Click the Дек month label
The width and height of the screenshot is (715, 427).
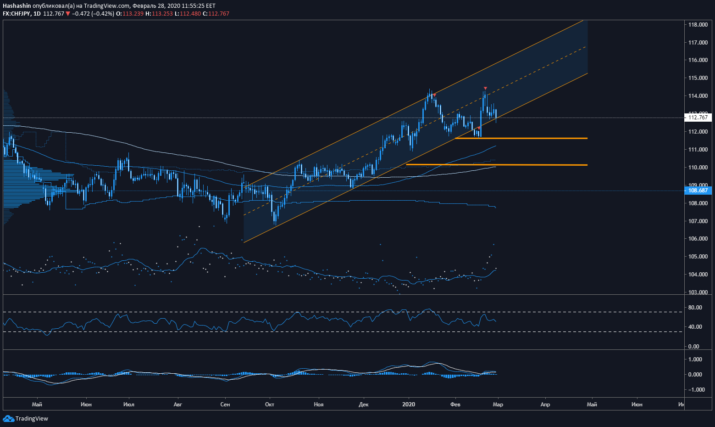(x=364, y=405)
